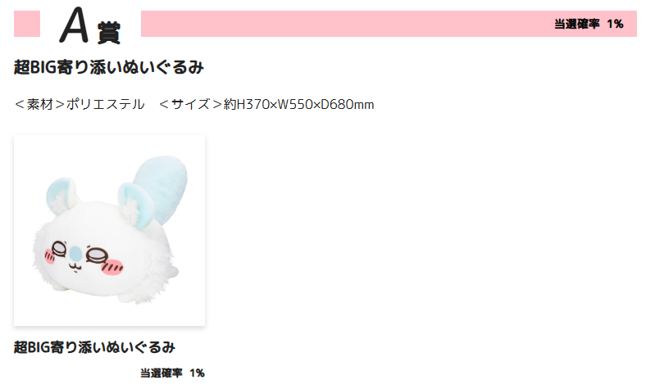Viewport: 646px width, 389px height.
Task: Click the pink A賞 header banner
Action: tap(389, 24)
